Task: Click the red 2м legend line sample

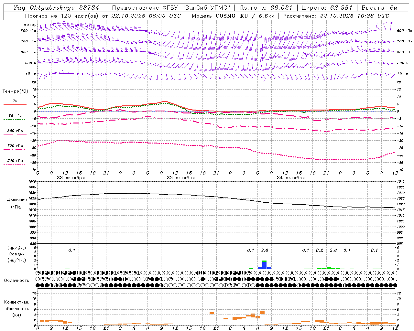Action: [x=15, y=104]
